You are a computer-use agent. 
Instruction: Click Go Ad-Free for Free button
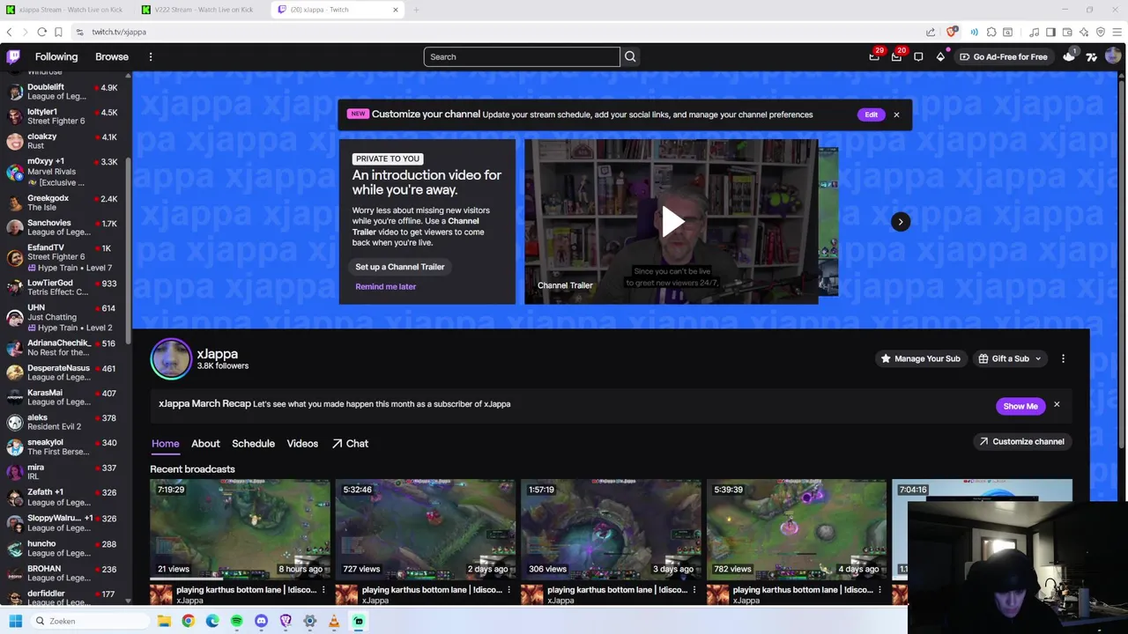(1004, 57)
